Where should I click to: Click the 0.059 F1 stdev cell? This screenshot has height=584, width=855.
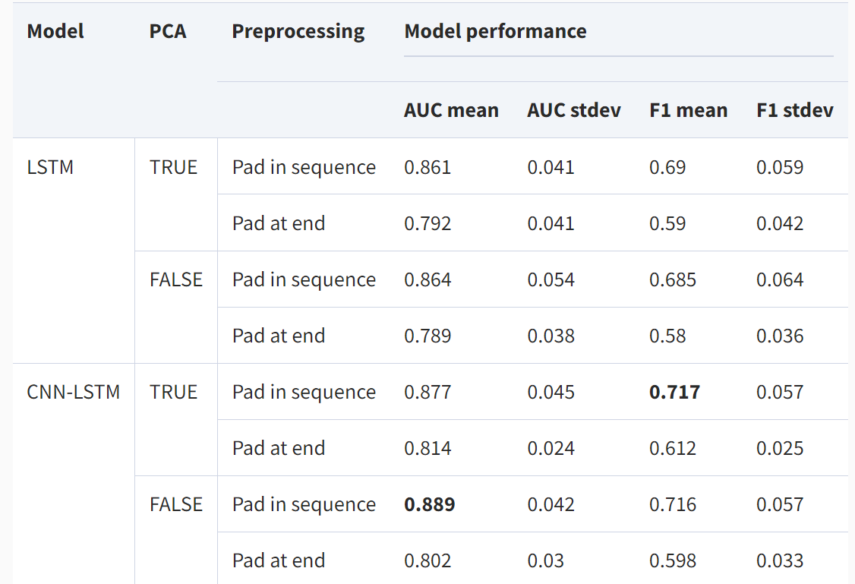780,167
